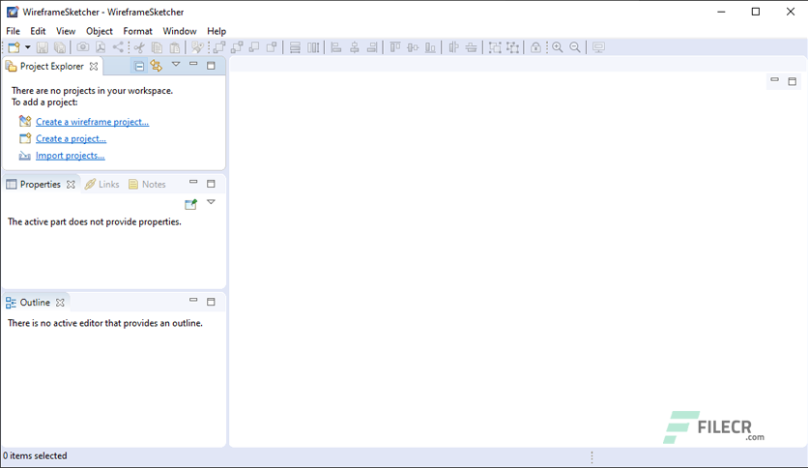Click the Import projects link

point(71,156)
